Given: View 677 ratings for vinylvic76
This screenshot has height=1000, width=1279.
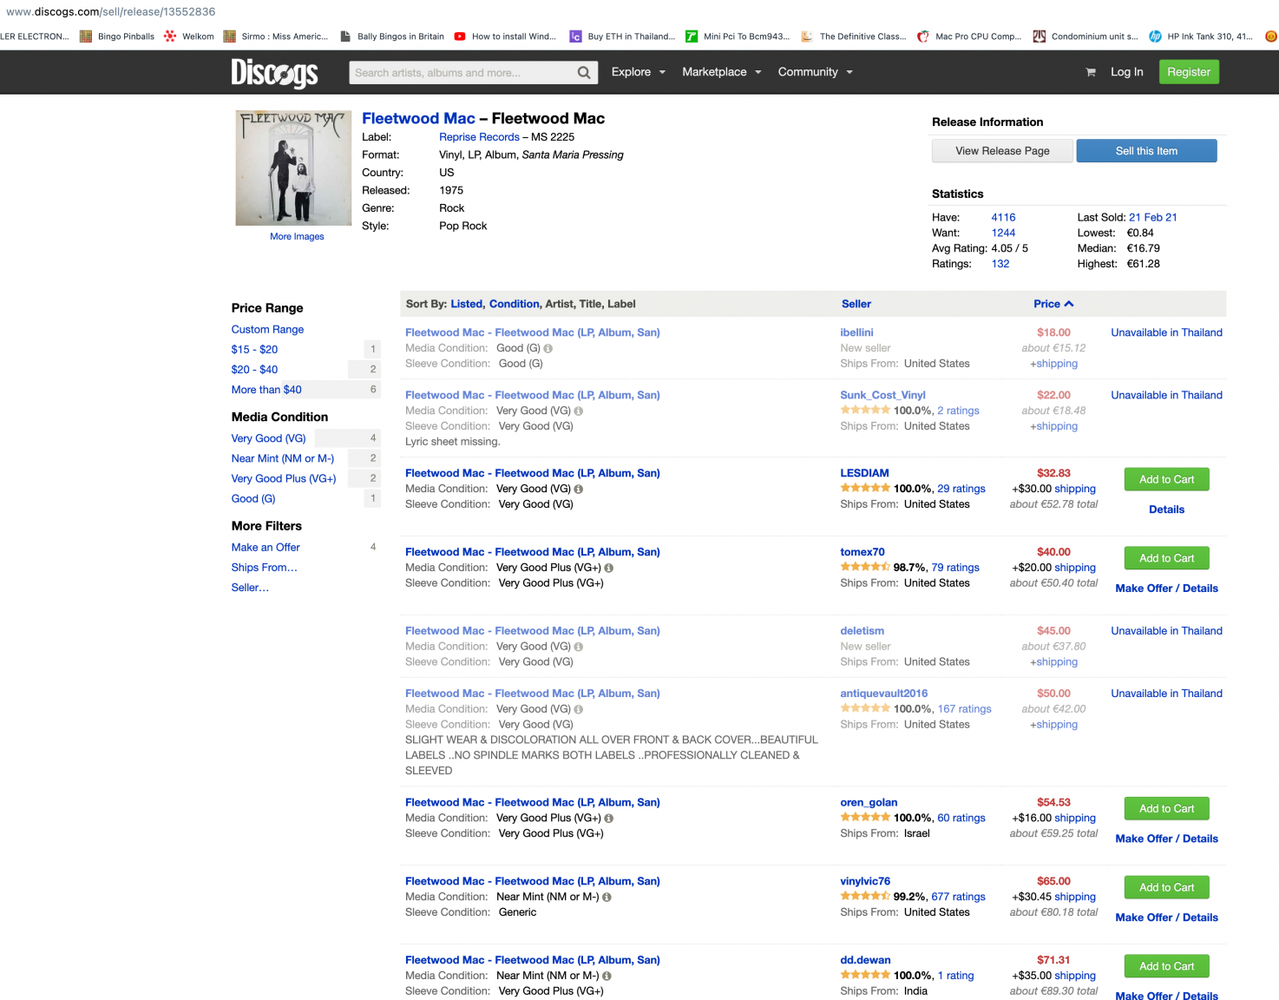Looking at the screenshot, I should tap(958, 897).
